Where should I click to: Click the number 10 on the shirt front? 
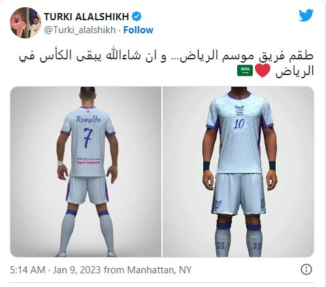[239, 123]
